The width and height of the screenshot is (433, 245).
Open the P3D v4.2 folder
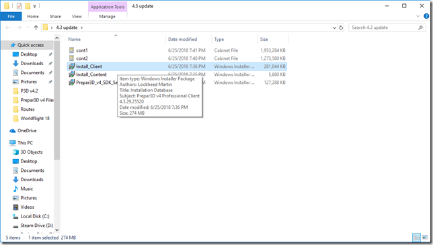[29, 91]
